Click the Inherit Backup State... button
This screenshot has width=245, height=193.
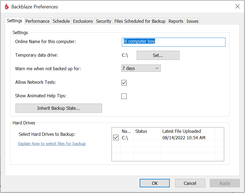pyautogui.click(x=58, y=108)
